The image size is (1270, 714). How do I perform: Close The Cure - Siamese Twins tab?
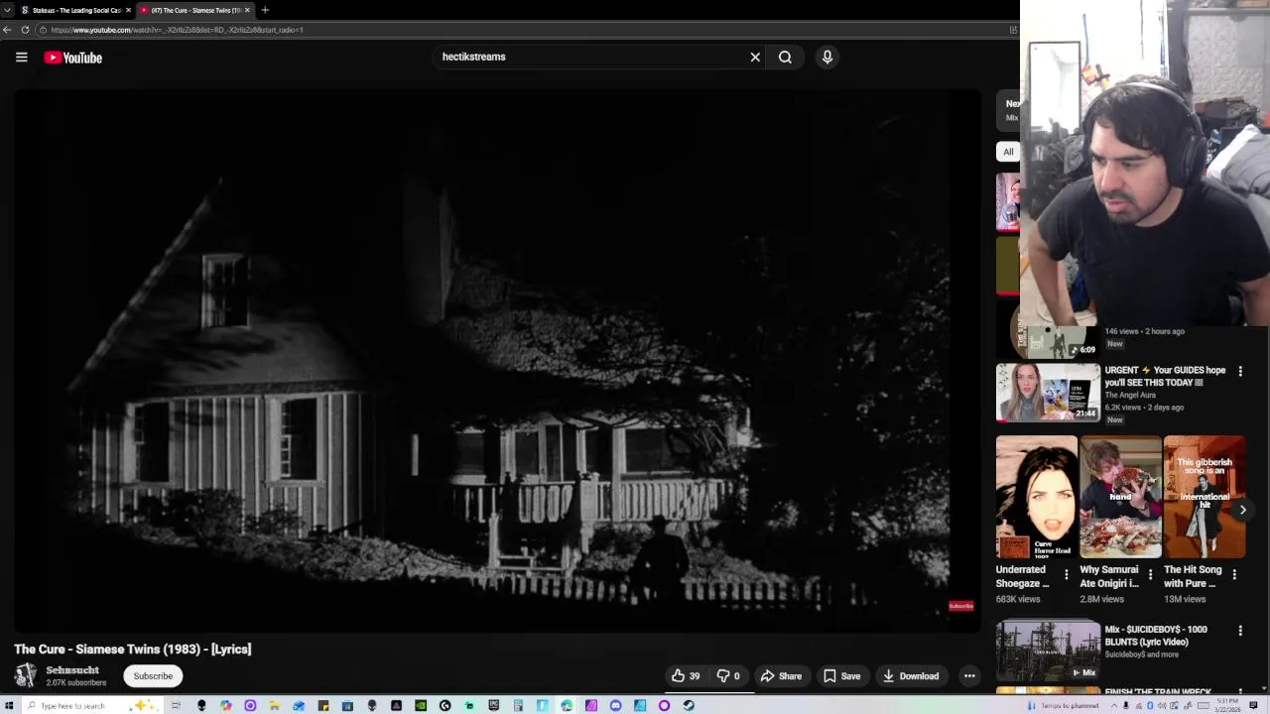(247, 10)
